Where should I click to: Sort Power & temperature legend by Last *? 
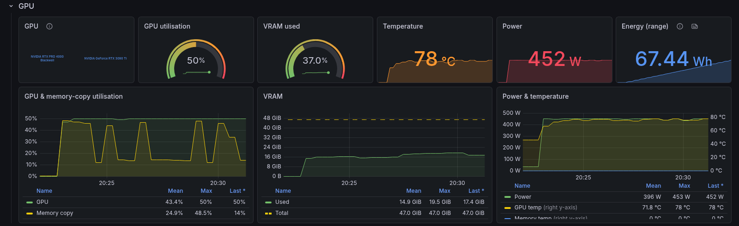(715, 186)
